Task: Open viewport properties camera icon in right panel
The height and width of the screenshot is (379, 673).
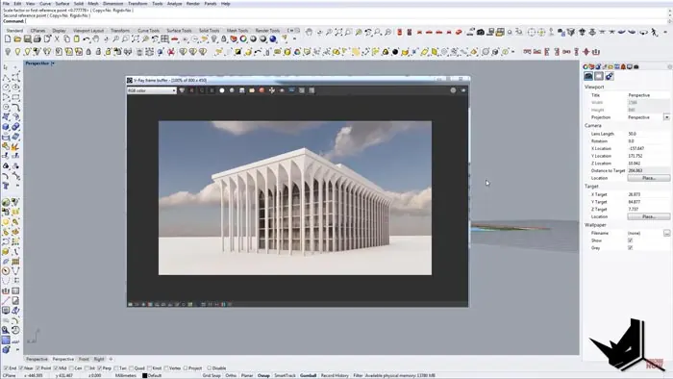Action: click(588, 76)
